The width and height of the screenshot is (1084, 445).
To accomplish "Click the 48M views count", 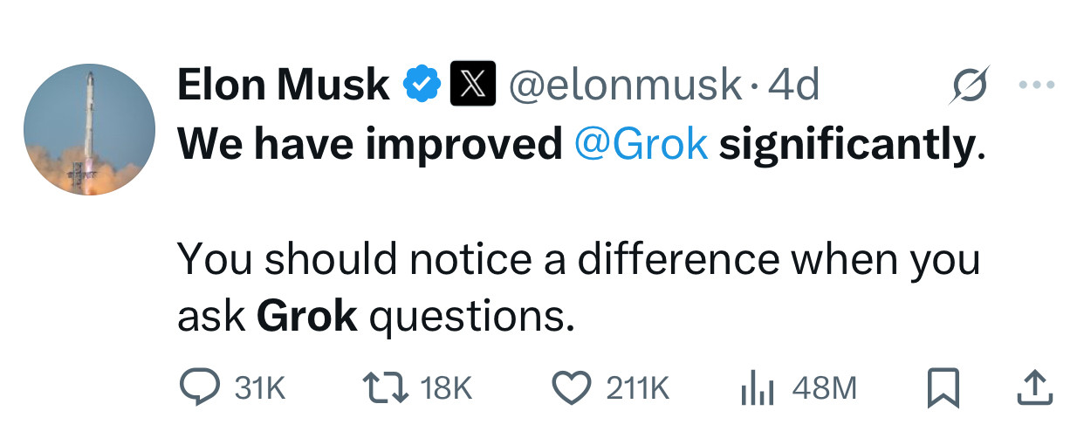I will point(824,388).
